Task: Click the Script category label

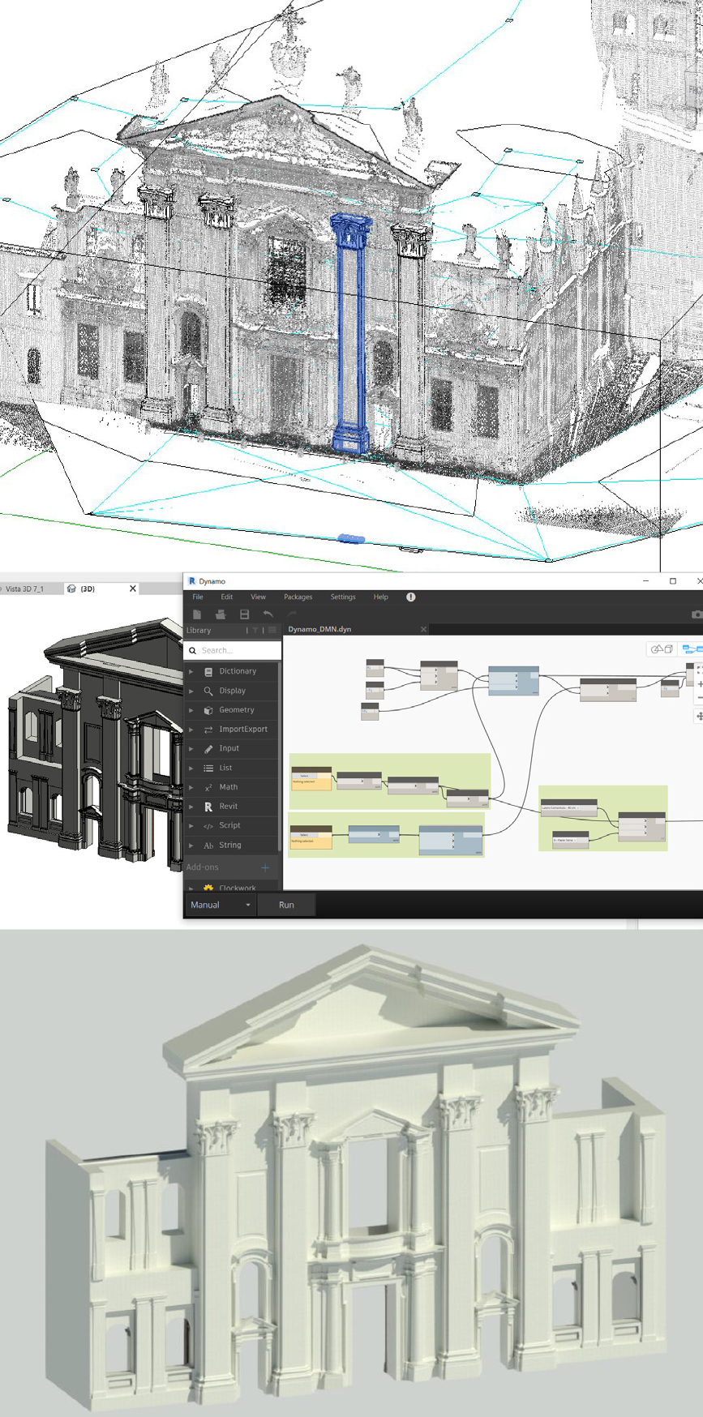Action: click(229, 825)
